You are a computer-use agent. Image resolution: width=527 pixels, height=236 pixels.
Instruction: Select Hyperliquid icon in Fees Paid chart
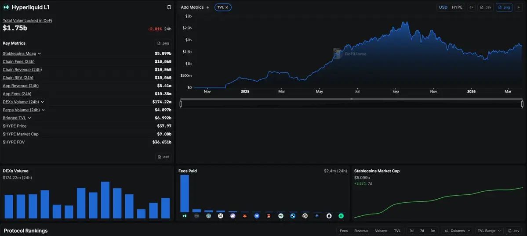point(185,216)
